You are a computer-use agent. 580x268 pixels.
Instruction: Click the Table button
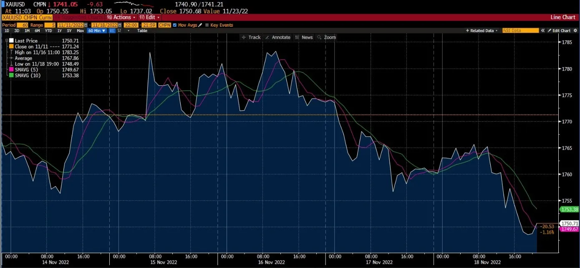click(142, 30)
